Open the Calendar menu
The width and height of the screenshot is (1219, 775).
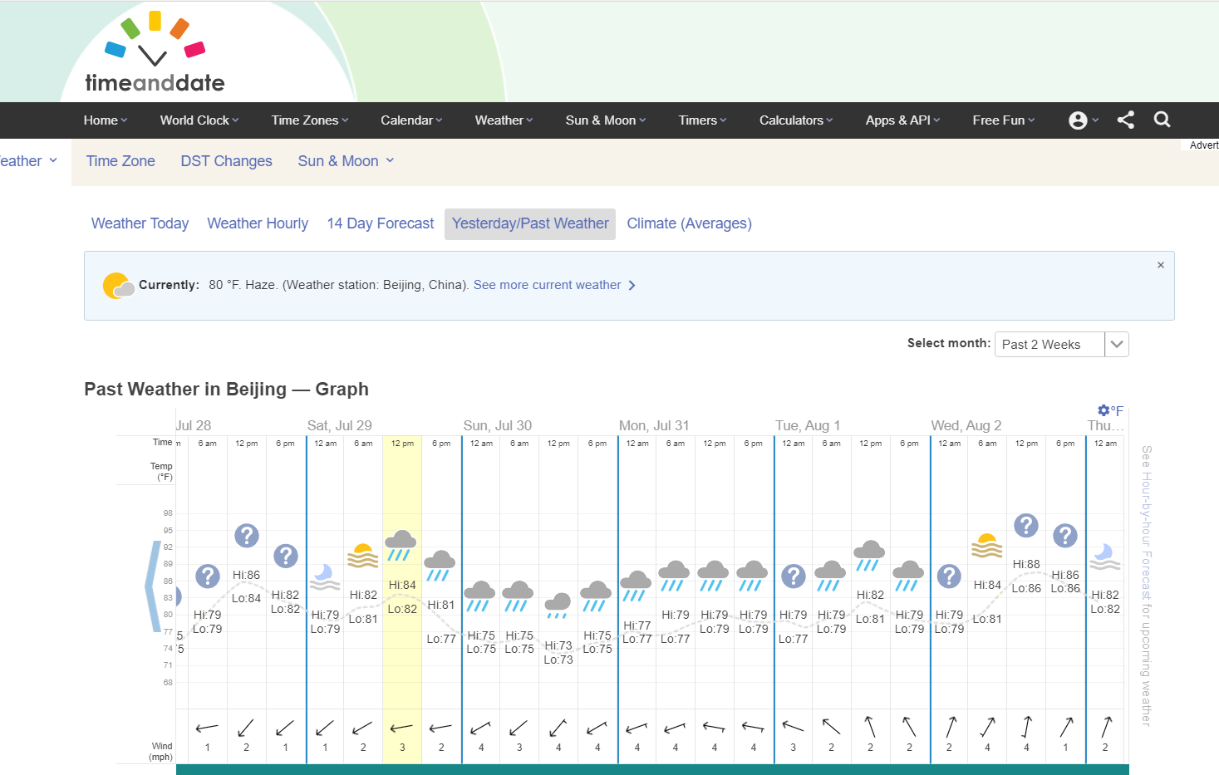[411, 120]
